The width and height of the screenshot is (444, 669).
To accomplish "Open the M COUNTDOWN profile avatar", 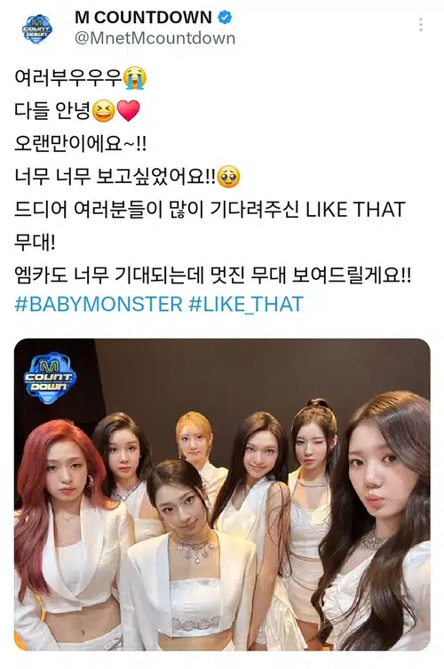I will point(37,28).
